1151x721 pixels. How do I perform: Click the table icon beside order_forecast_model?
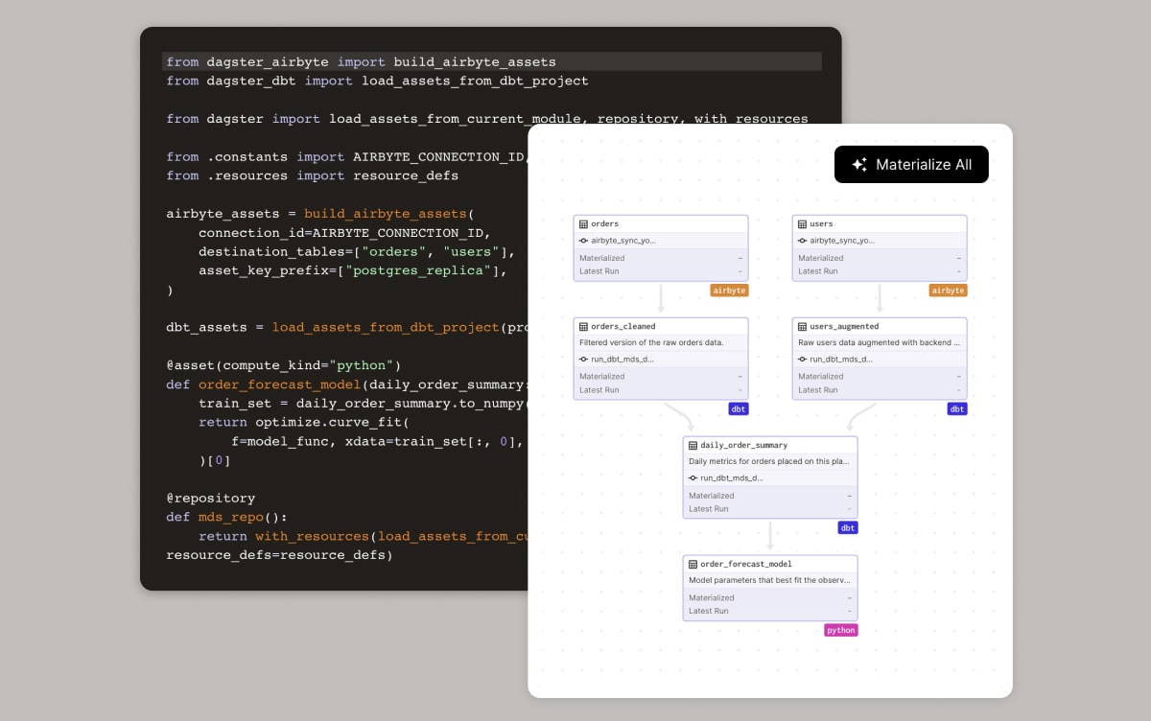[x=693, y=565]
